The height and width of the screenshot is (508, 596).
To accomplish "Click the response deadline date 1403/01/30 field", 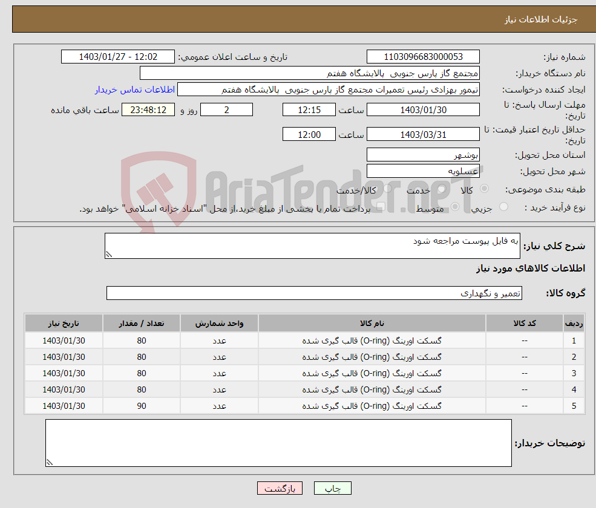I will [423, 110].
